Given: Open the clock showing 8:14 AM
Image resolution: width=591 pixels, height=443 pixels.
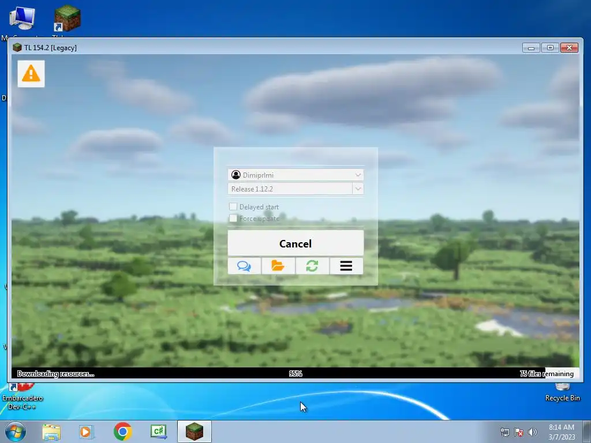Looking at the screenshot, I should pos(561,432).
